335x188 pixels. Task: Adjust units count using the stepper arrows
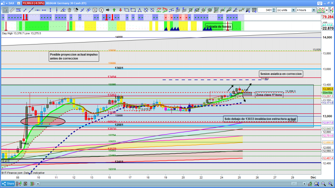274,10
